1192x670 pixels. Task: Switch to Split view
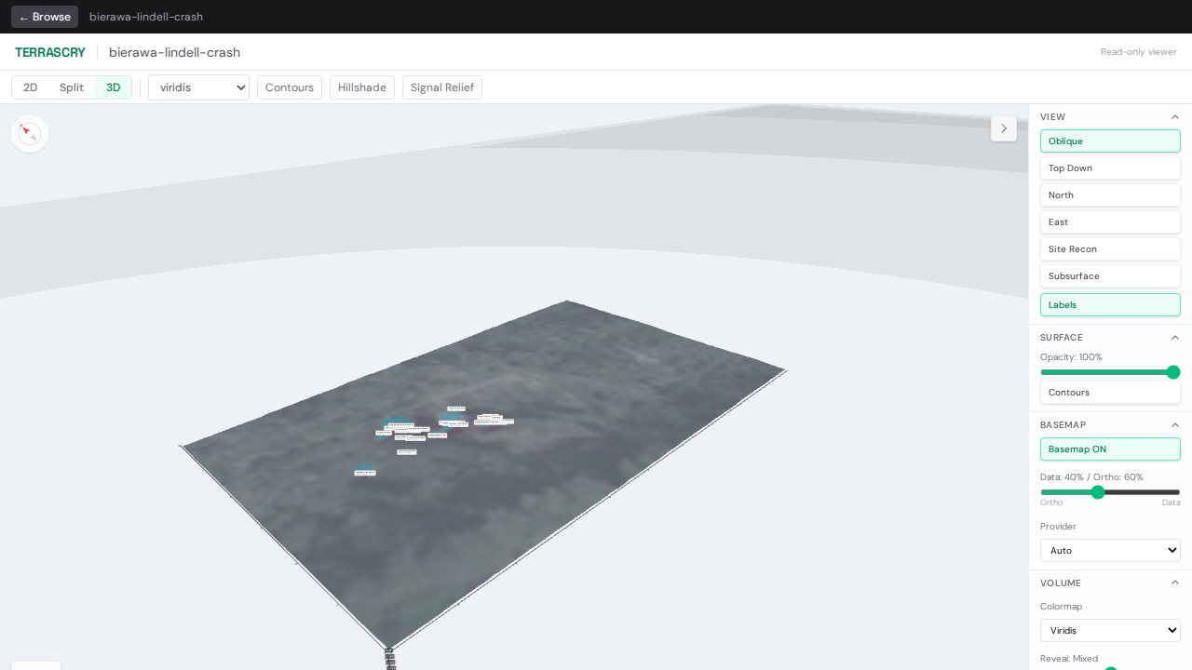coord(71,87)
